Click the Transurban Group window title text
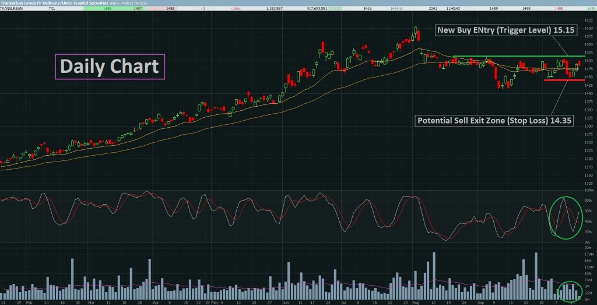Image resolution: width=597 pixels, height=305 pixels. click(54, 3)
